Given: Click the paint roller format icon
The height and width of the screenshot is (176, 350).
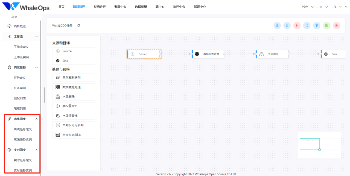Looking at the screenshot, I should pos(317,26).
